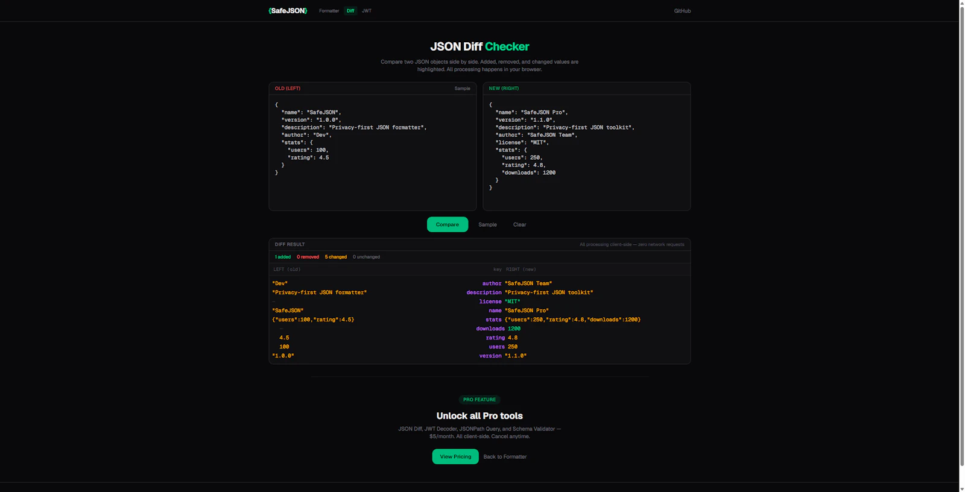Click the new value "MIT"
Image resolution: width=965 pixels, height=492 pixels.
click(x=513, y=301)
